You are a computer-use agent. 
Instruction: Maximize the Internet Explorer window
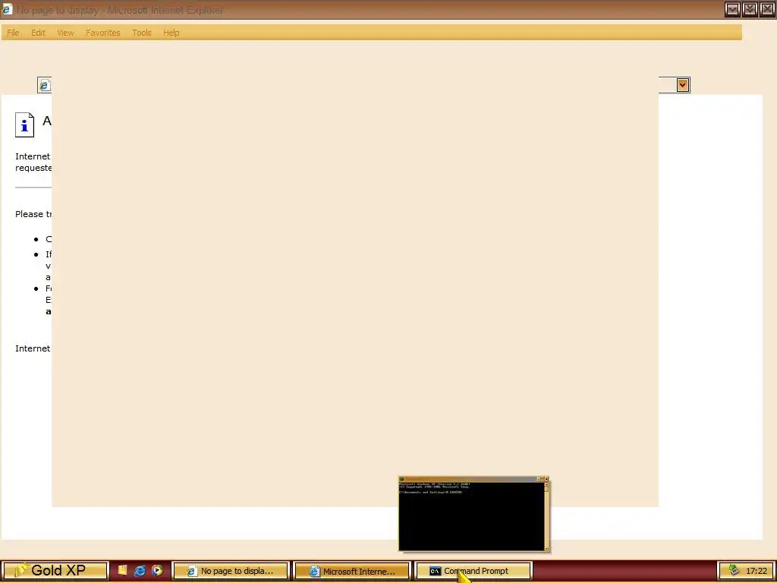point(750,9)
